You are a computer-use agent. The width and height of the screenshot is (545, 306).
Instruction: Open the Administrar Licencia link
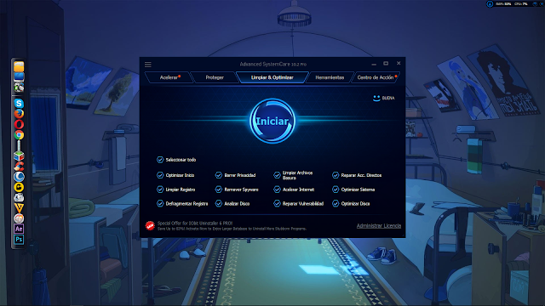tap(378, 226)
